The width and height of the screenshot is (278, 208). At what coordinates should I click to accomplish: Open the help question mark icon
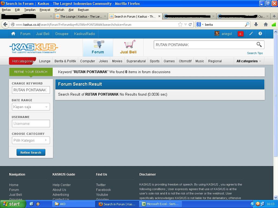click(260, 34)
